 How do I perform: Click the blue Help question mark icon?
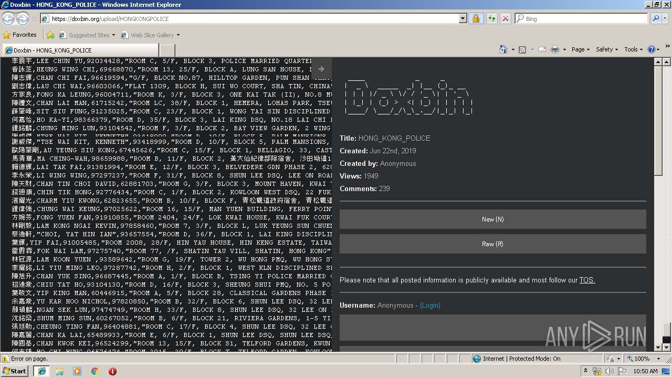(651, 49)
